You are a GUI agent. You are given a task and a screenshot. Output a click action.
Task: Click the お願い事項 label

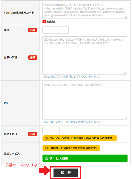tap(10, 58)
